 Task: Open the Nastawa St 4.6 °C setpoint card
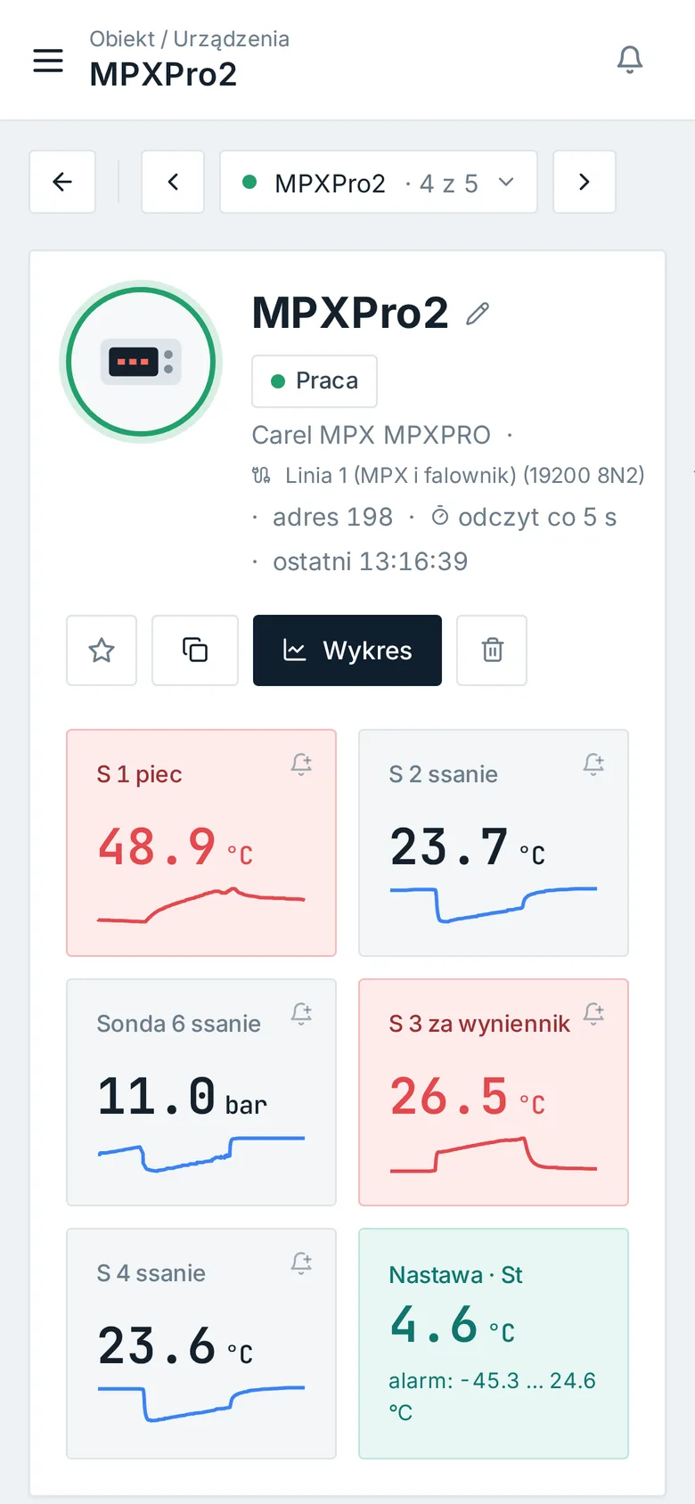coord(494,1344)
